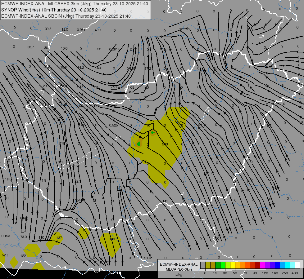
Task: Click the 0.525 grid value
Action: pos(113,126)
